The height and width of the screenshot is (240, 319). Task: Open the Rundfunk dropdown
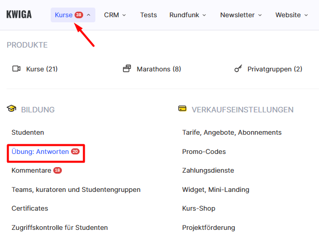(188, 15)
